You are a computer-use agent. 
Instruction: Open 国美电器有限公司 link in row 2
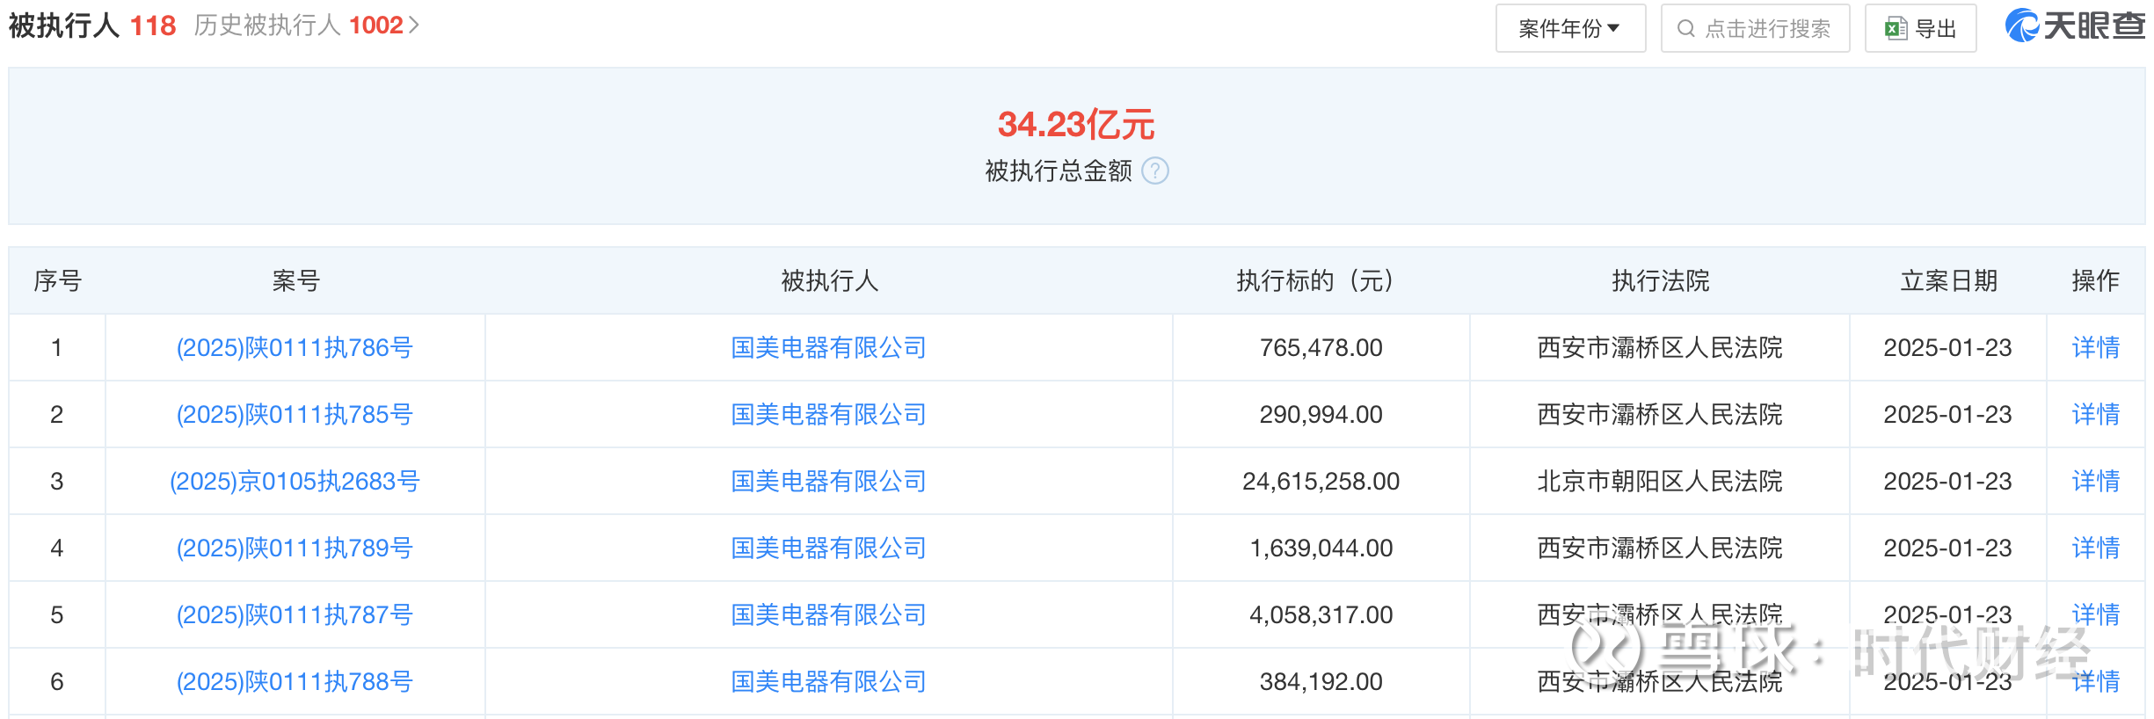tap(828, 415)
